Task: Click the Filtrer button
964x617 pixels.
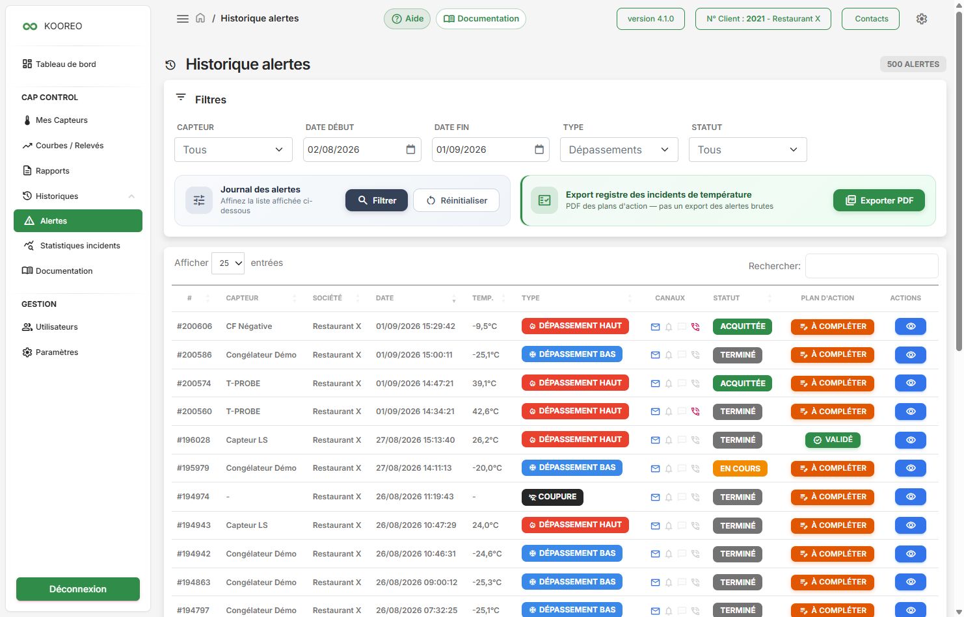Action: pyautogui.click(x=377, y=200)
